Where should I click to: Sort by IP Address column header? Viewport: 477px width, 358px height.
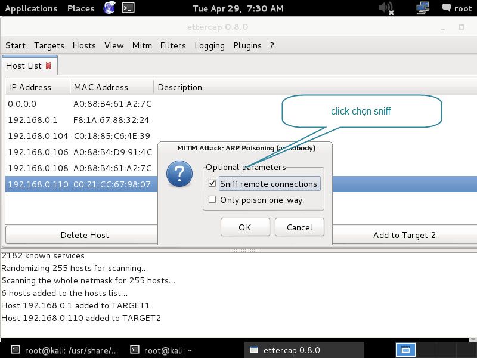click(38, 87)
